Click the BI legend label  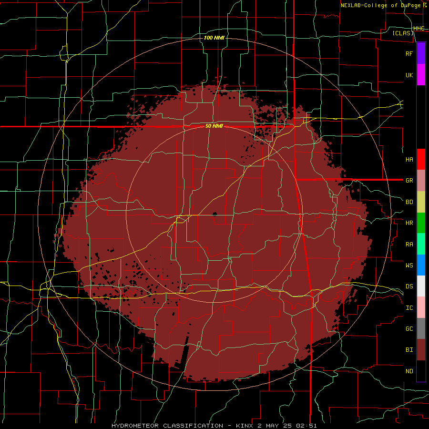(x=409, y=350)
